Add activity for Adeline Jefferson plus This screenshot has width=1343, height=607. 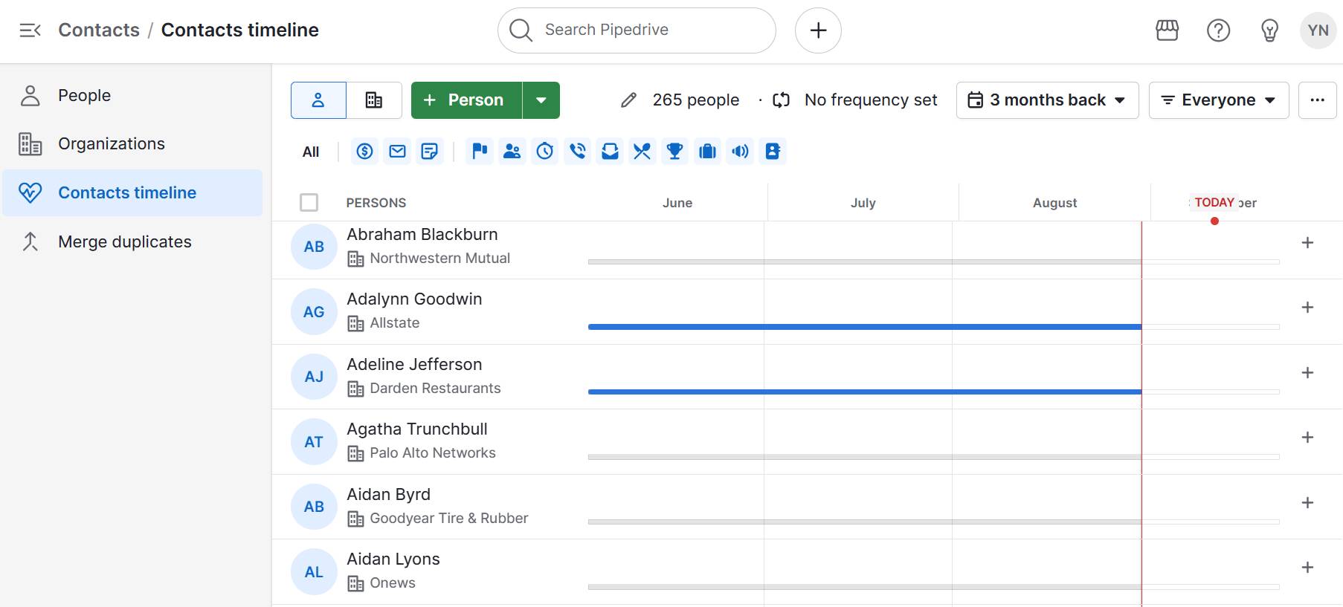point(1307,372)
